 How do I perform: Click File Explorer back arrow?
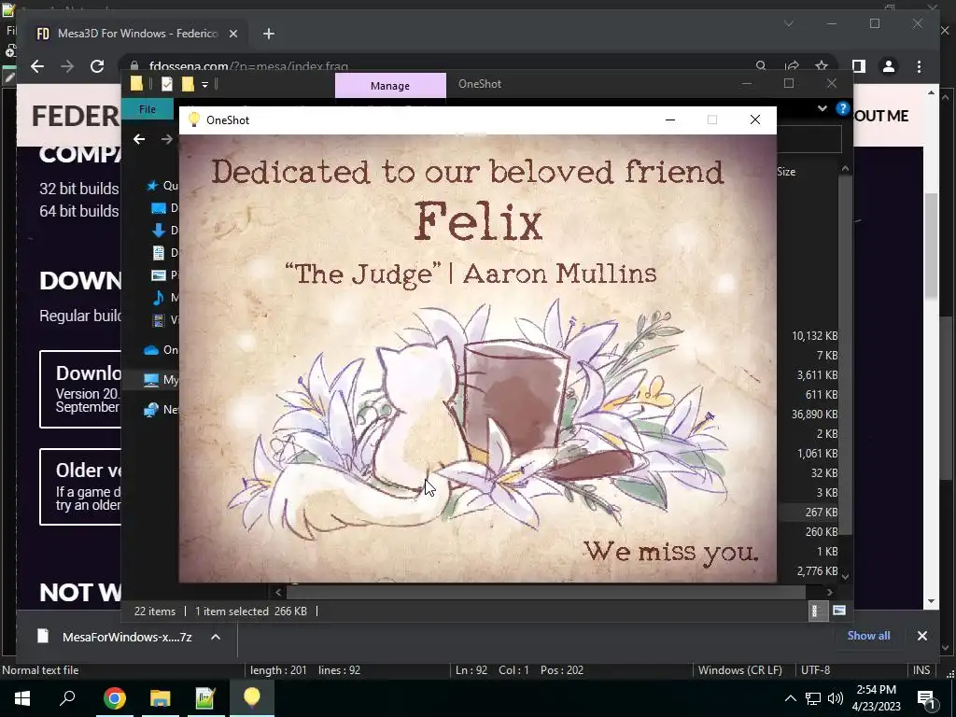pyautogui.click(x=139, y=139)
